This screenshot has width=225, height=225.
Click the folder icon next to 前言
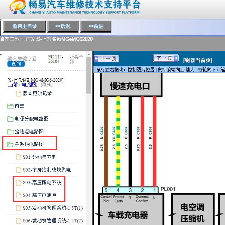click(10, 106)
